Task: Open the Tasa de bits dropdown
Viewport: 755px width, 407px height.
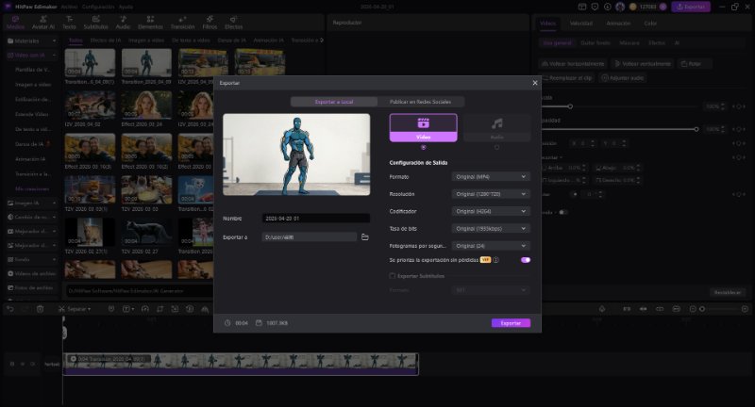Action: pyautogui.click(x=491, y=228)
